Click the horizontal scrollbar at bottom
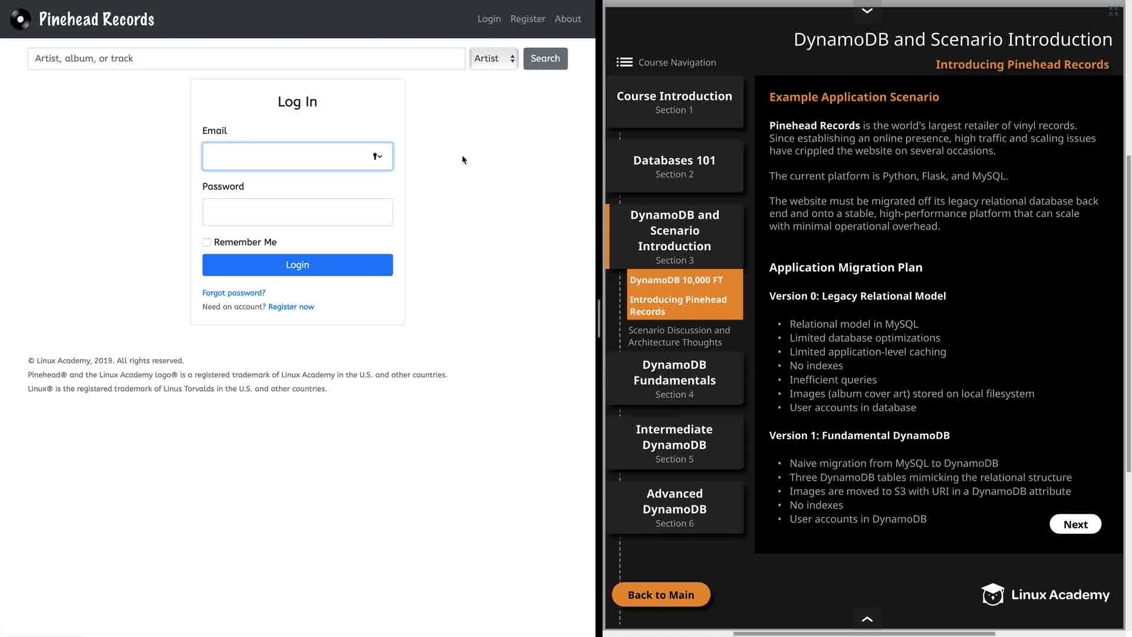This screenshot has height=637, width=1132. pyautogui.click(x=864, y=634)
